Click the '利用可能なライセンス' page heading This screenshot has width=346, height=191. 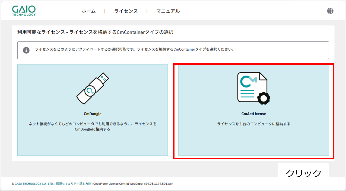(x=95, y=32)
